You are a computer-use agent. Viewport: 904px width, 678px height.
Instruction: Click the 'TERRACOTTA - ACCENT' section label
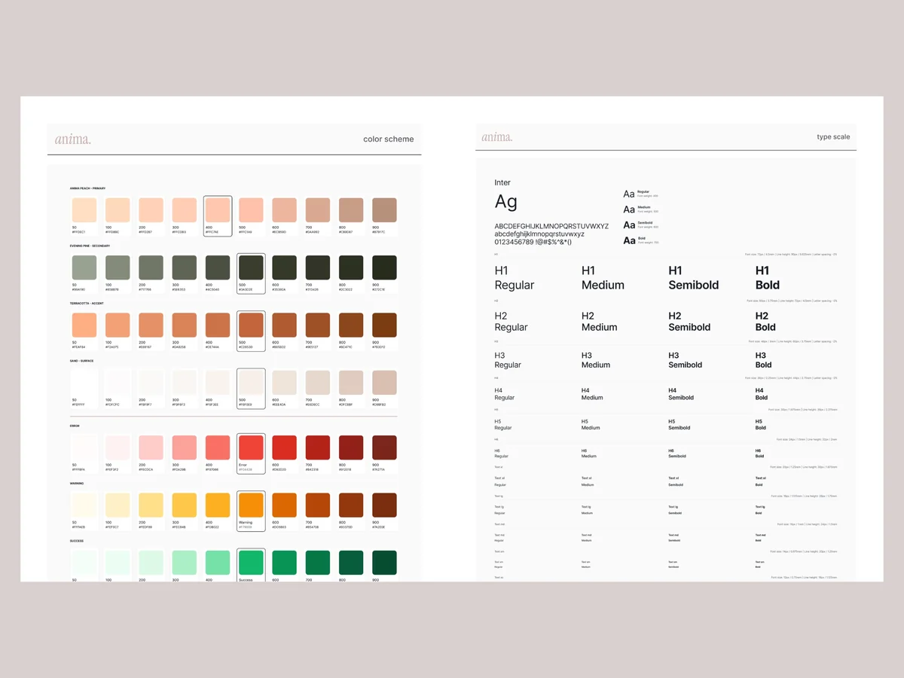(x=87, y=303)
